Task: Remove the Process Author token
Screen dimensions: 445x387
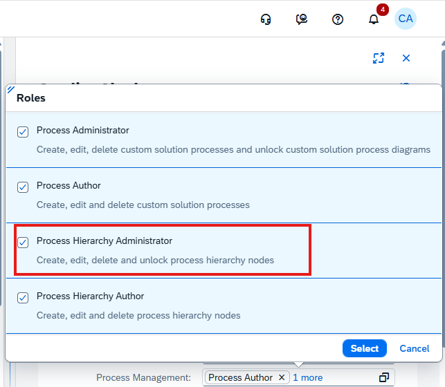Action: click(282, 377)
